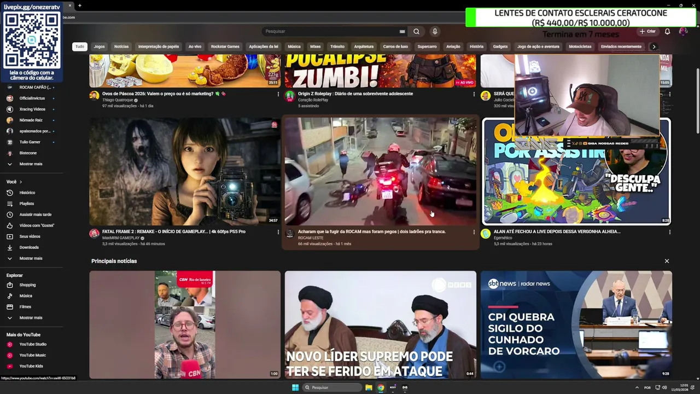Select the Música filter chip
This screenshot has width=700, height=394.
pyautogui.click(x=294, y=47)
